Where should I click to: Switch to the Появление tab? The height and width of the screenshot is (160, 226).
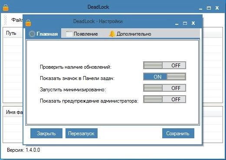82,34
